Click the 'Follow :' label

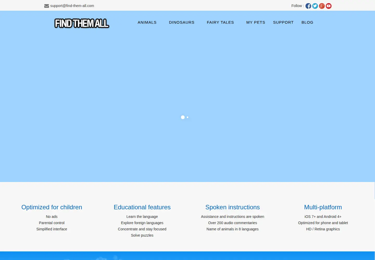click(298, 6)
